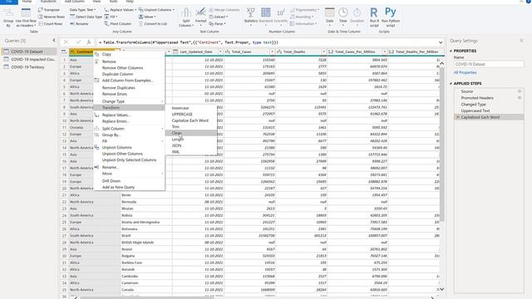Click Transpose in the Table group

point(49,10)
